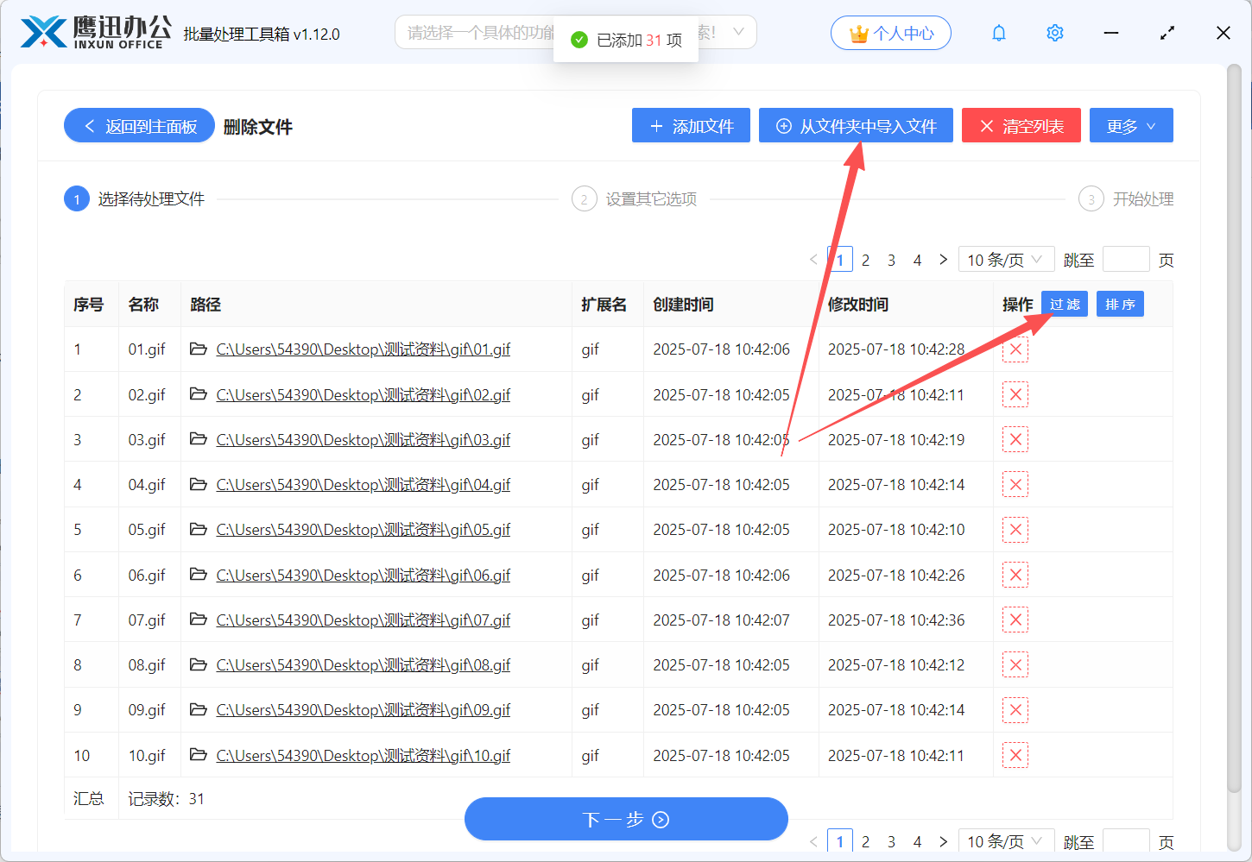Click 添加文件 button
1252x862 pixels.
[691, 125]
